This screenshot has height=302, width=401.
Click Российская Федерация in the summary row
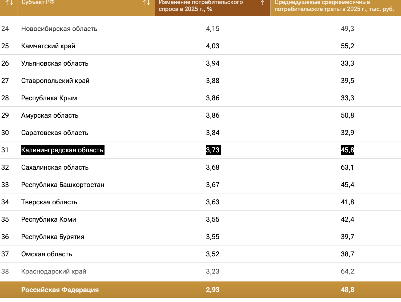(x=60, y=290)
